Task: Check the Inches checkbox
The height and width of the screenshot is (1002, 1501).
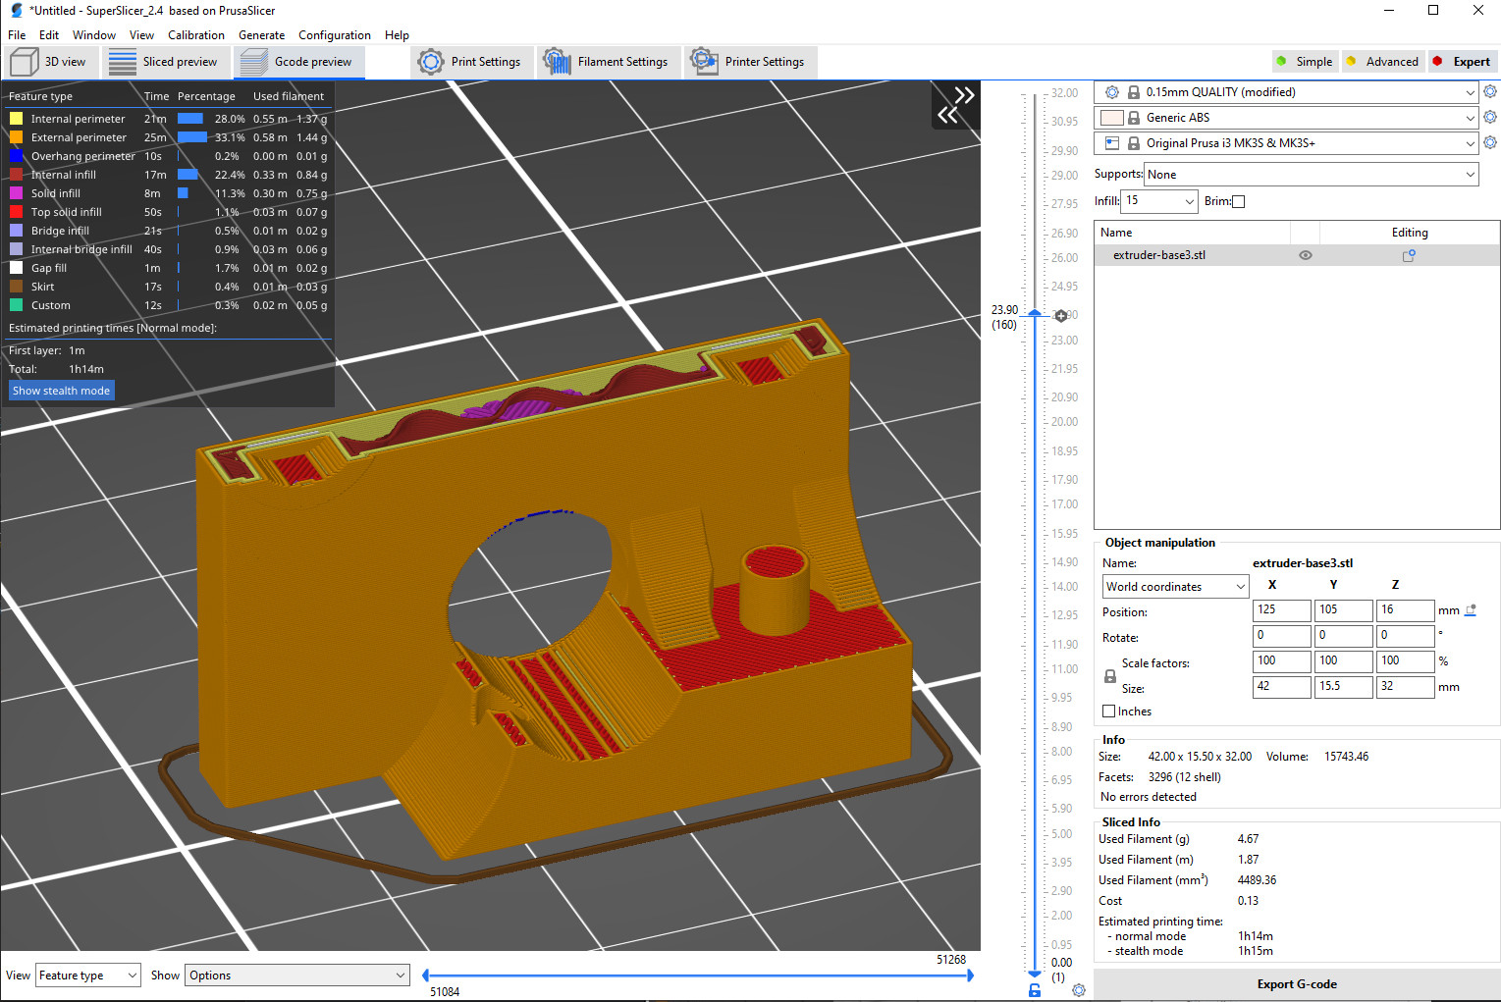Action: click(1109, 712)
